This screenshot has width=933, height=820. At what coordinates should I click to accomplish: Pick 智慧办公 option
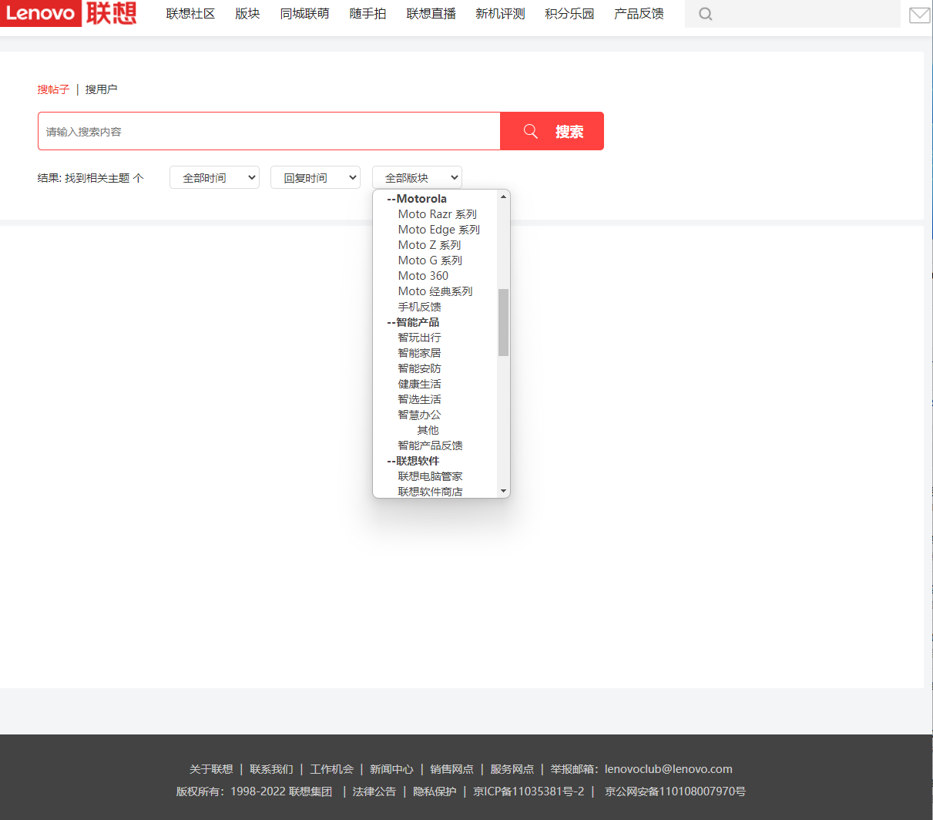(419, 415)
